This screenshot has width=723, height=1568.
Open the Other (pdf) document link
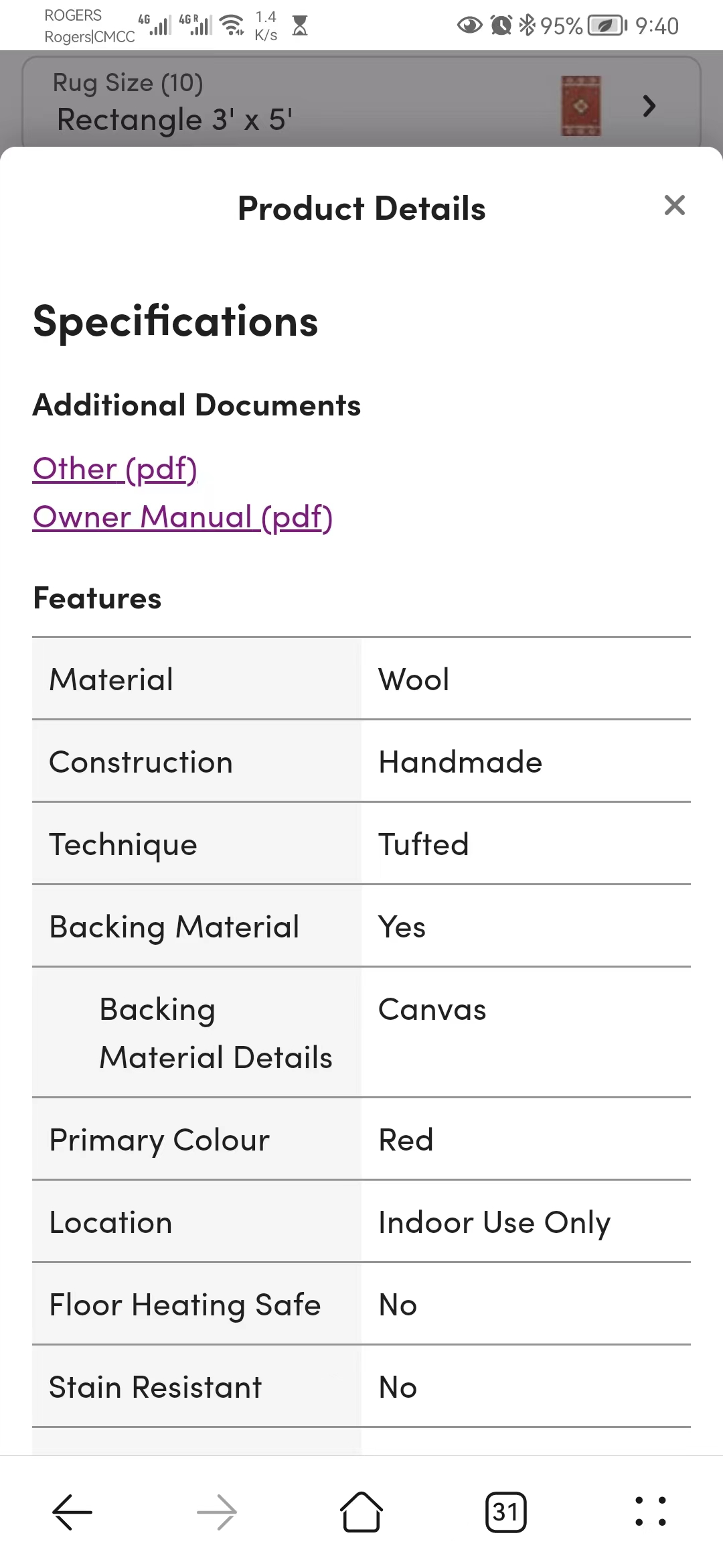pos(115,468)
